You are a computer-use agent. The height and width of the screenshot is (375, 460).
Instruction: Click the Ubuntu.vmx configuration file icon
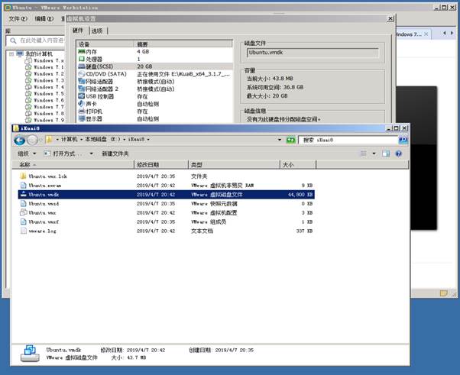tap(23, 212)
